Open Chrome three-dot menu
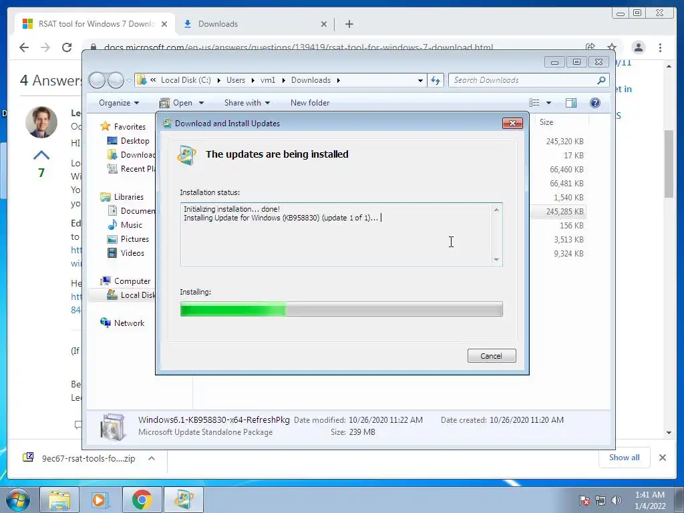The width and height of the screenshot is (684, 513). pos(660,47)
